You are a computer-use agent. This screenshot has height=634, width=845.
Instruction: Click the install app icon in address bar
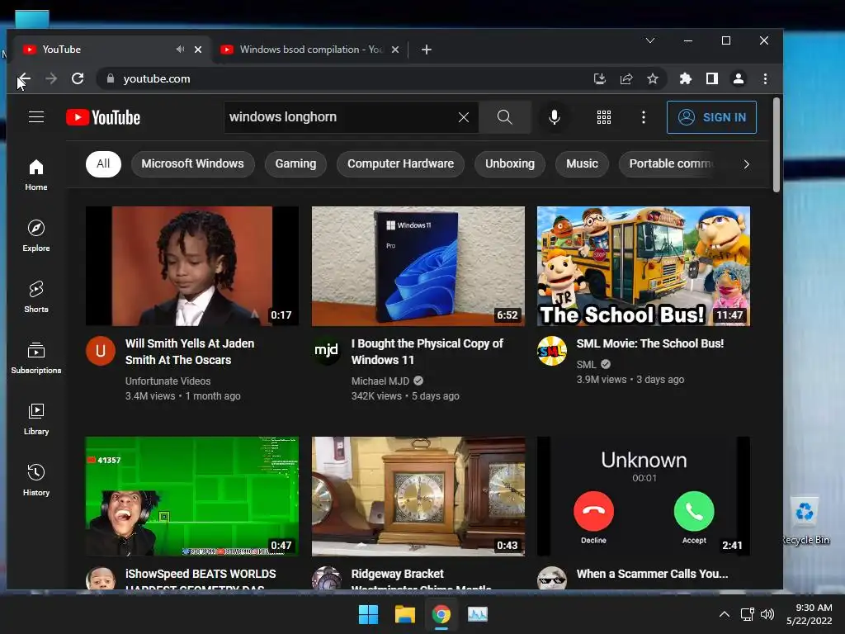click(x=599, y=78)
